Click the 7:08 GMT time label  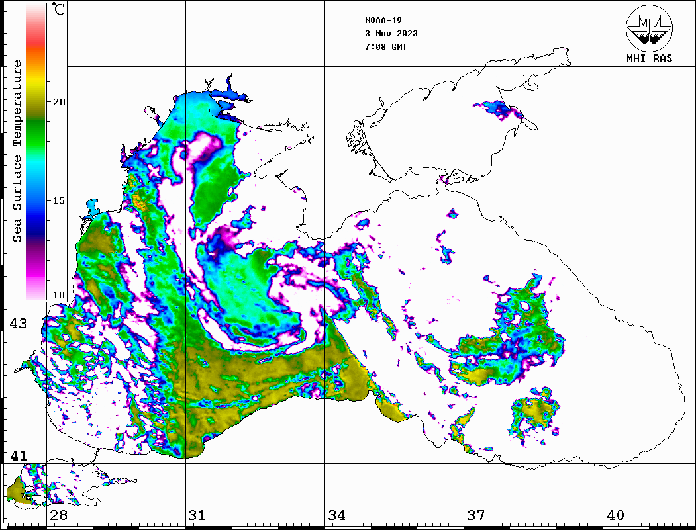pyautogui.click(x=385, y=47)
